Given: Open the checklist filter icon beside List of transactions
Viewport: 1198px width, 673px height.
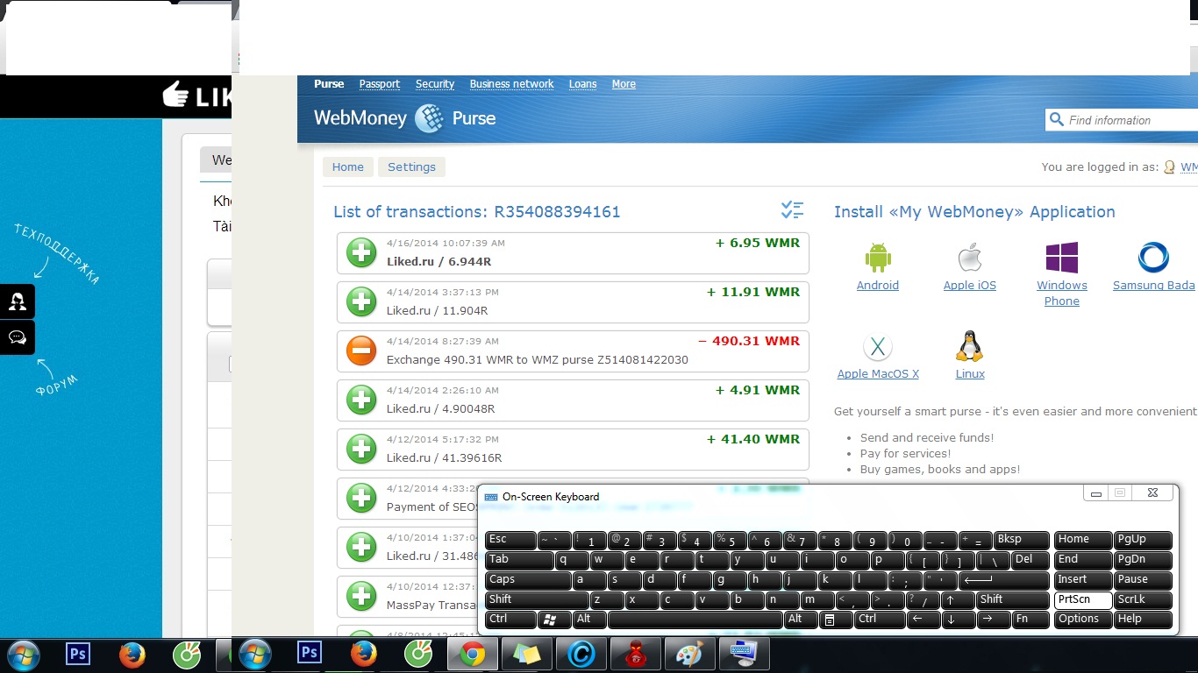Looking at the screenshot, I should (792, 210).
